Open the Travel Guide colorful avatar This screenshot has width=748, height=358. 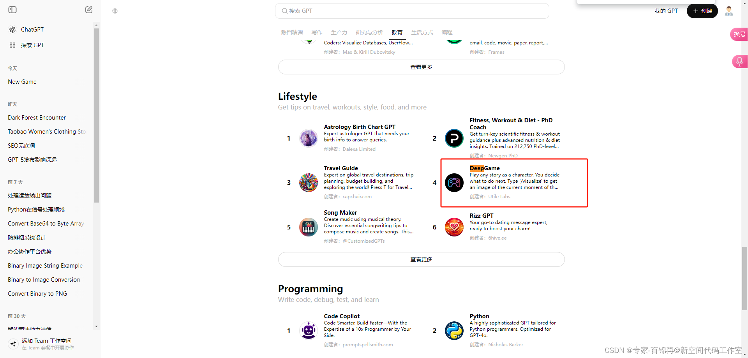(x=309, y=183)
